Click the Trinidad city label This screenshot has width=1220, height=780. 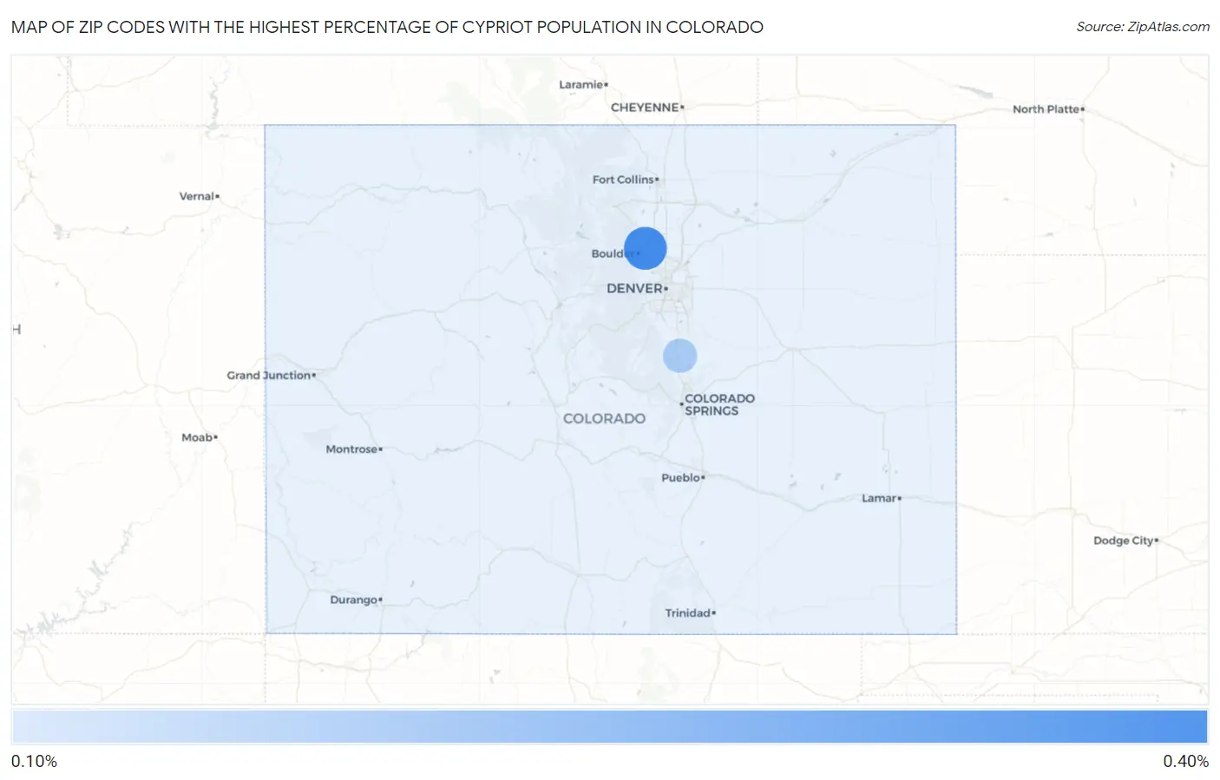pyautogui.click(x=687, y=613)
